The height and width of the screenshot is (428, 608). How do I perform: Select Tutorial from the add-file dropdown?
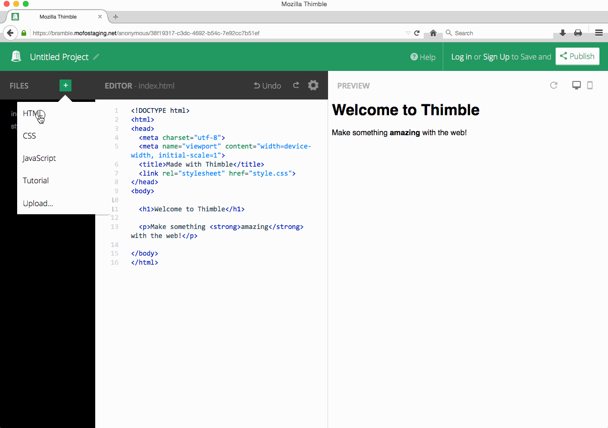pos(35,180)
